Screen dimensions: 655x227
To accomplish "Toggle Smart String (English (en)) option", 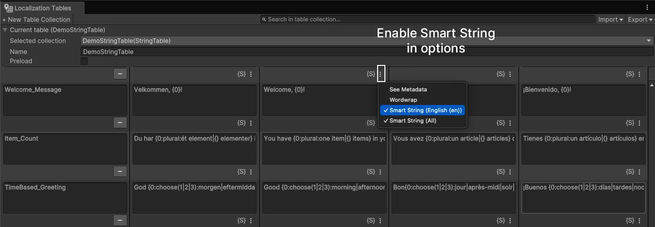I will pos(423,110).
